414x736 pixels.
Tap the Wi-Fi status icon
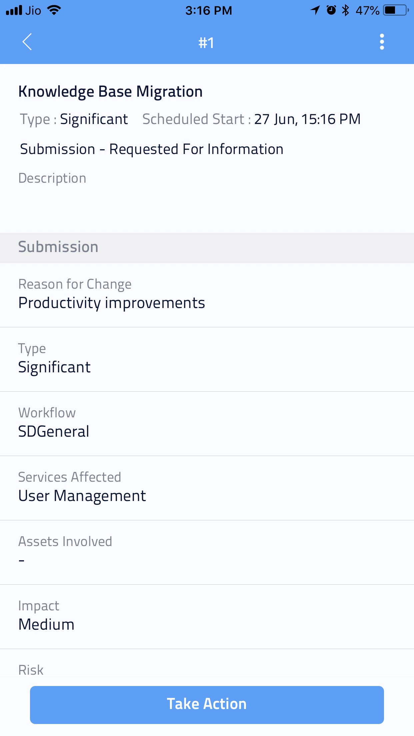[x=54, y=10]
